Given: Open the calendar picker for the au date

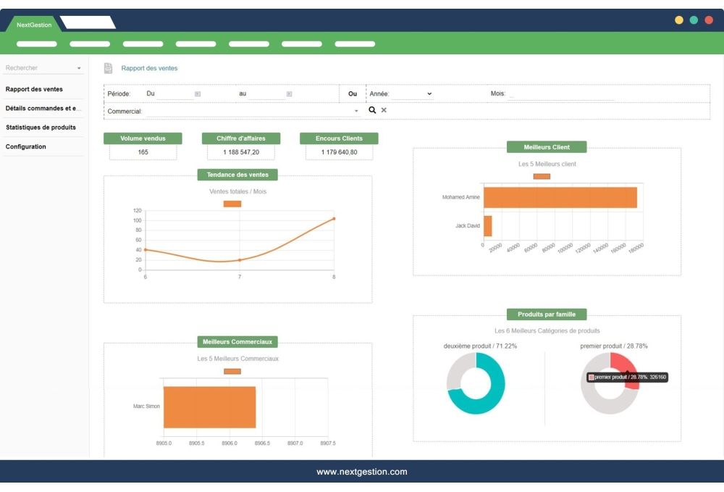Looking at the screenshot, I should pos(289,93).
